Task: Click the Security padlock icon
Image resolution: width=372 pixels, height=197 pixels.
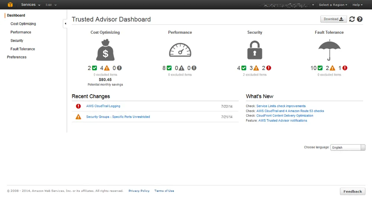Action: click(254, 50)
